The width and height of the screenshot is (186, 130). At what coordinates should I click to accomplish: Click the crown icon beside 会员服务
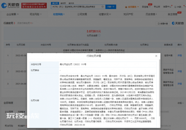(126, 7)
